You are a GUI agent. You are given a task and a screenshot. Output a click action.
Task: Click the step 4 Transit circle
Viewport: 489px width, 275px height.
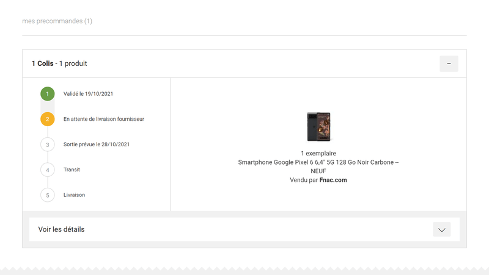(48, 170)
